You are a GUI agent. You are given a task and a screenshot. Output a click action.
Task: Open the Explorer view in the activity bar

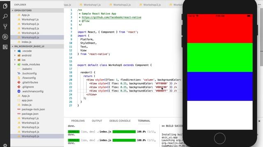click(x=5, y=6)
